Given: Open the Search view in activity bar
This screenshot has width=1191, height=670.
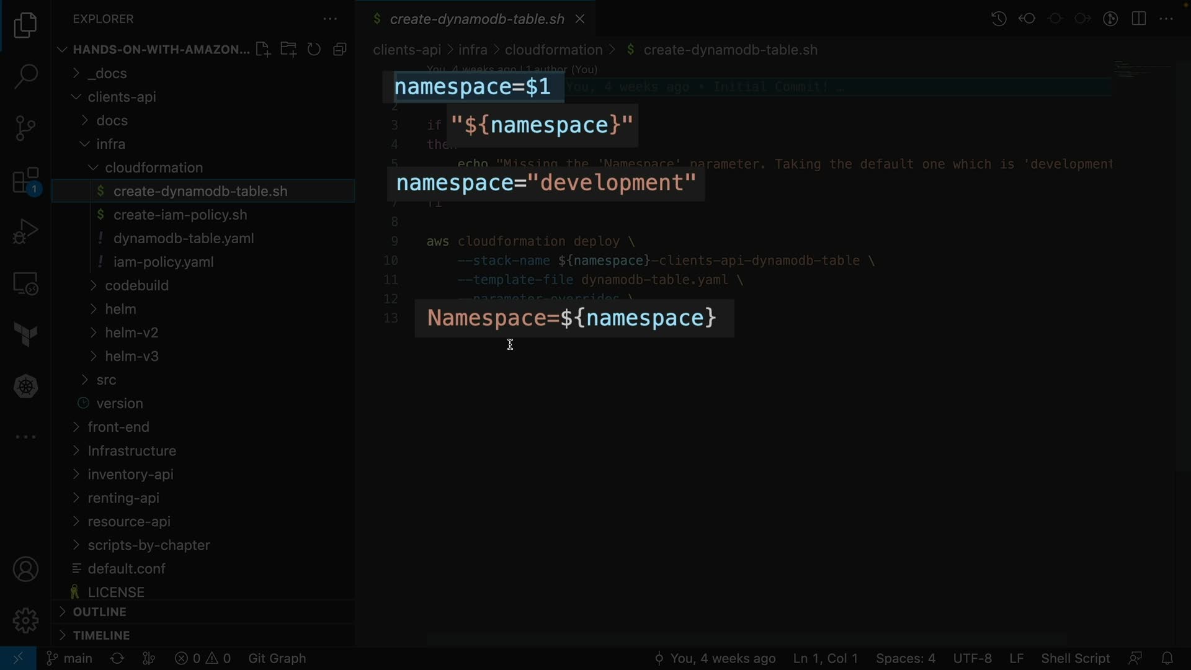Looking at the screenshot, I should pyautogui.click(x=25, y=76).
